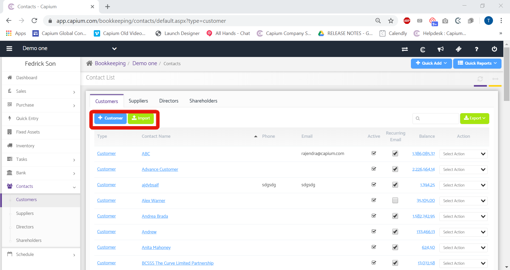Switch to the Directors tab

click(169, 101)
